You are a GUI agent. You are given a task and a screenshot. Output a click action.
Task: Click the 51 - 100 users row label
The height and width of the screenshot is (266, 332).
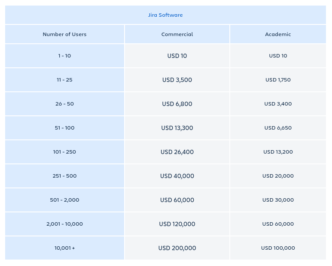(x=64, y=128)
